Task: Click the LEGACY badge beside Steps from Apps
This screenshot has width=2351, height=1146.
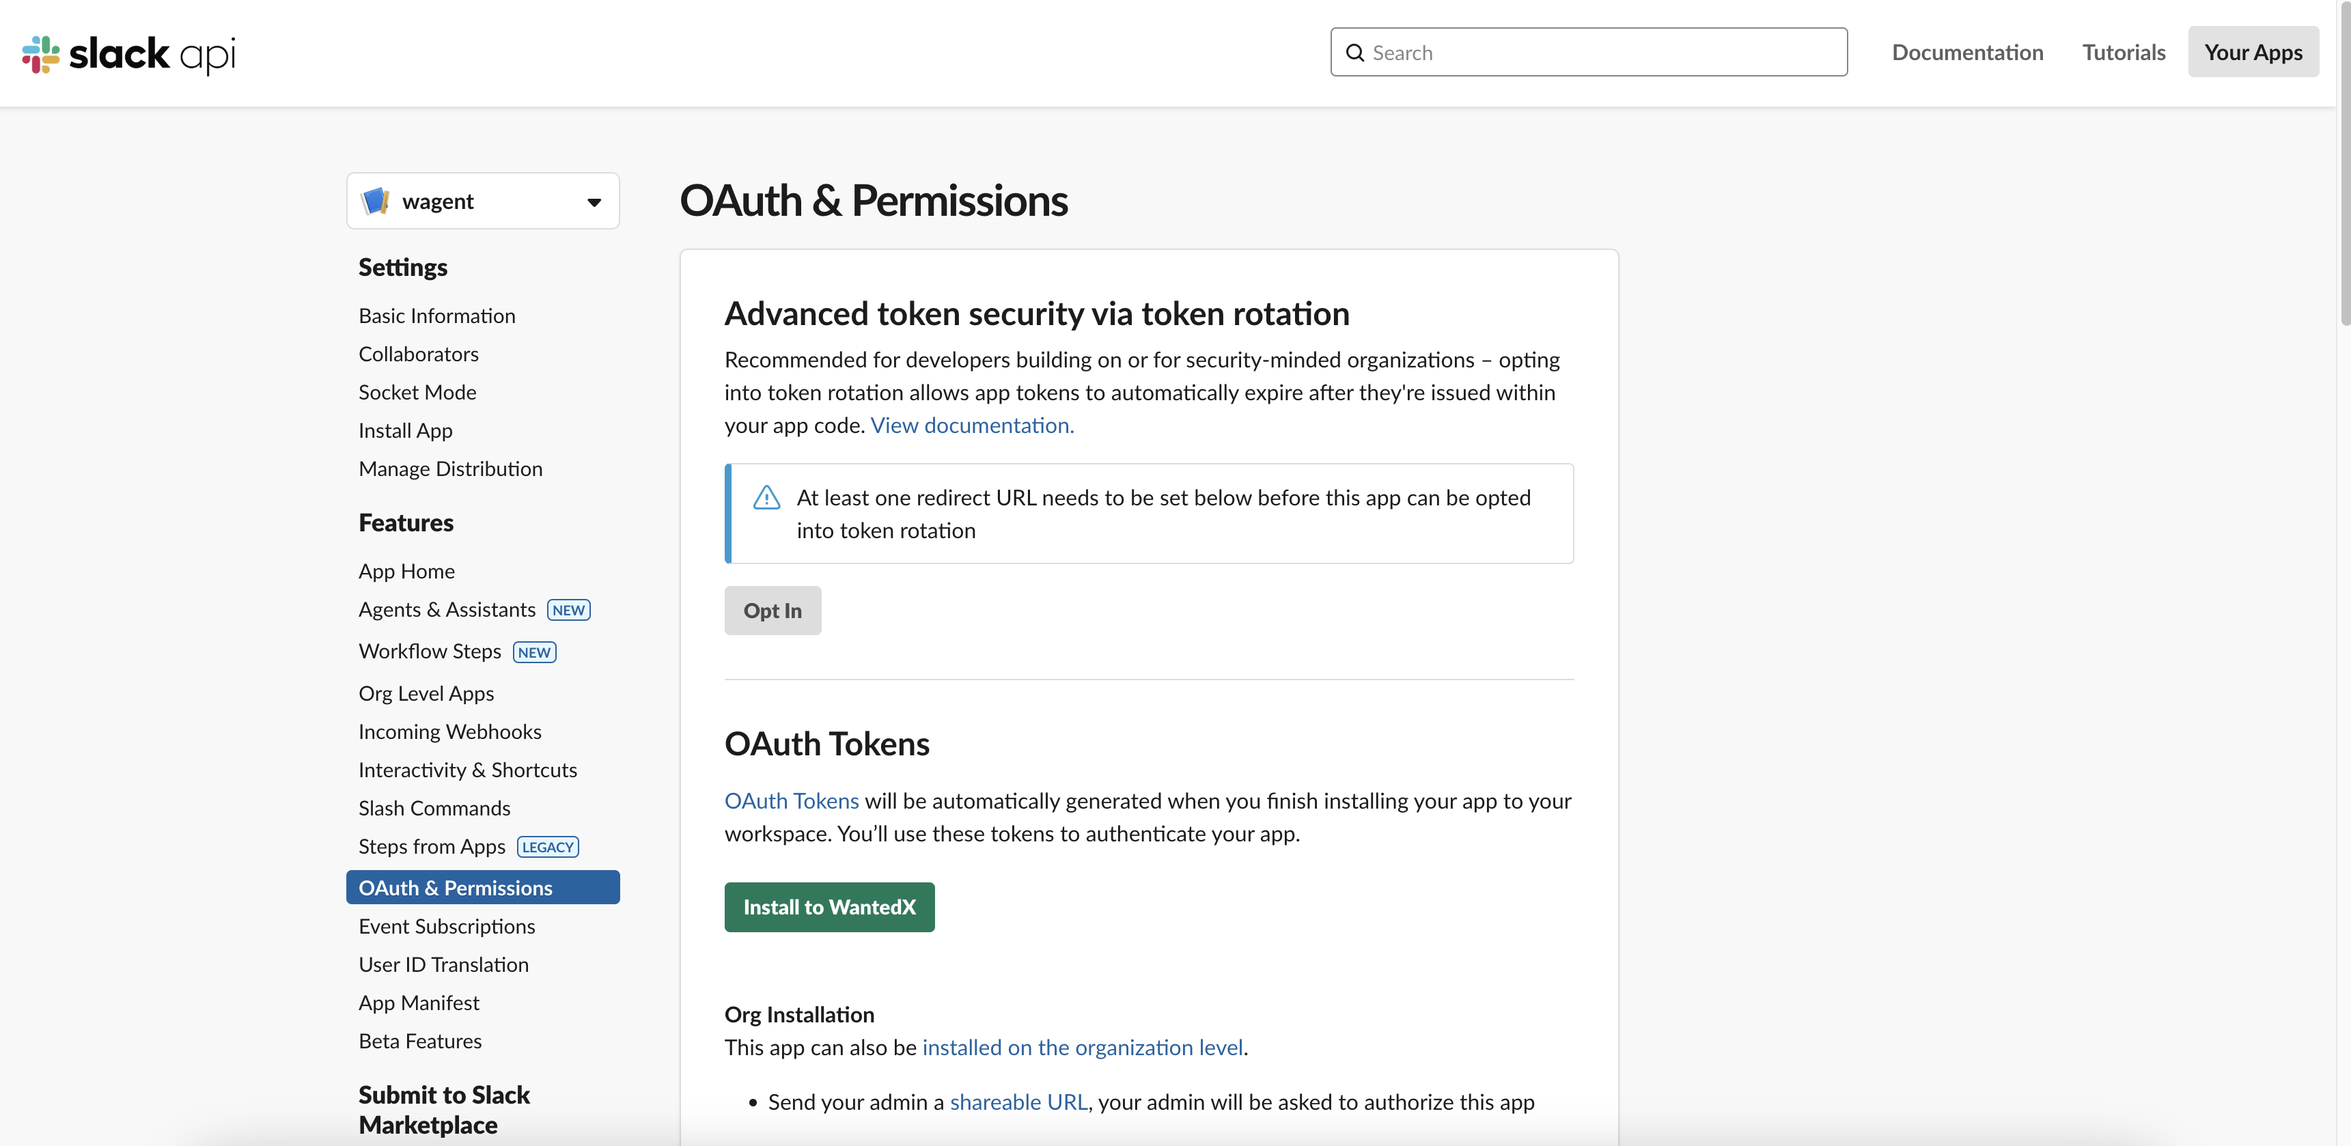Action: pyautogui.click(x=548, y=847)
